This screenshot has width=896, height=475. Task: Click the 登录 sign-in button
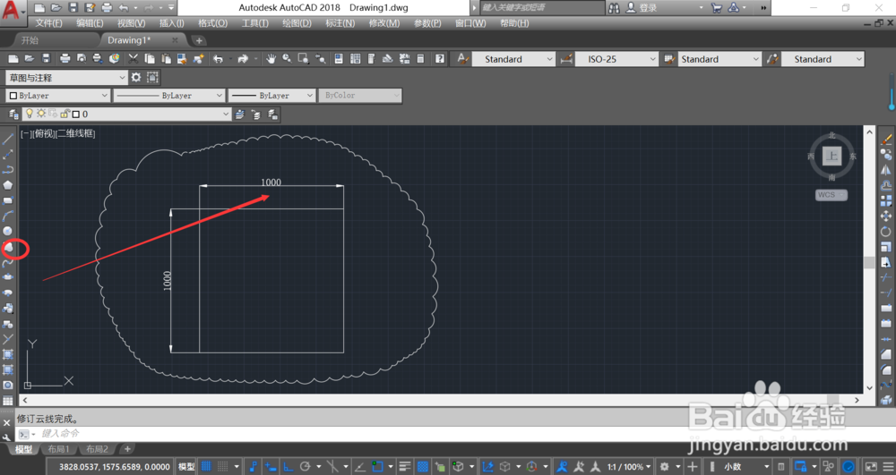642,8
